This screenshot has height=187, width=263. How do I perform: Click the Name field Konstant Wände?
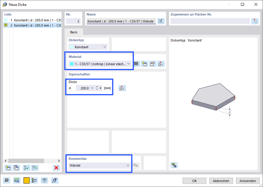[121, 21]
